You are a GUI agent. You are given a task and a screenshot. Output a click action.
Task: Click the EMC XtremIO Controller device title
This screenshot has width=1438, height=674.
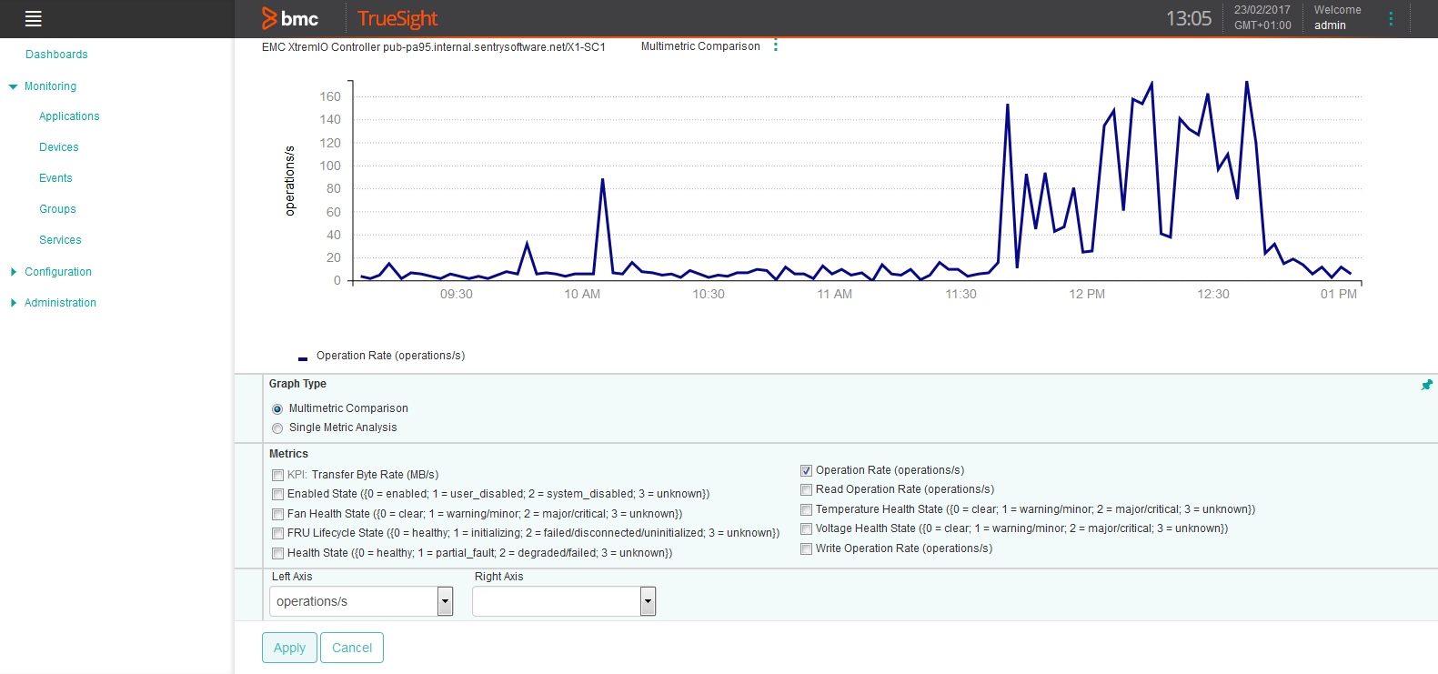click(x=434, y=47)
